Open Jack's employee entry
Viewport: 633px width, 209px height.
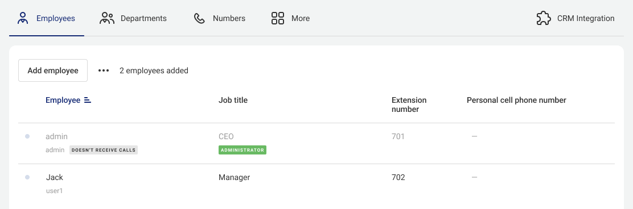[x=316, y=184]
